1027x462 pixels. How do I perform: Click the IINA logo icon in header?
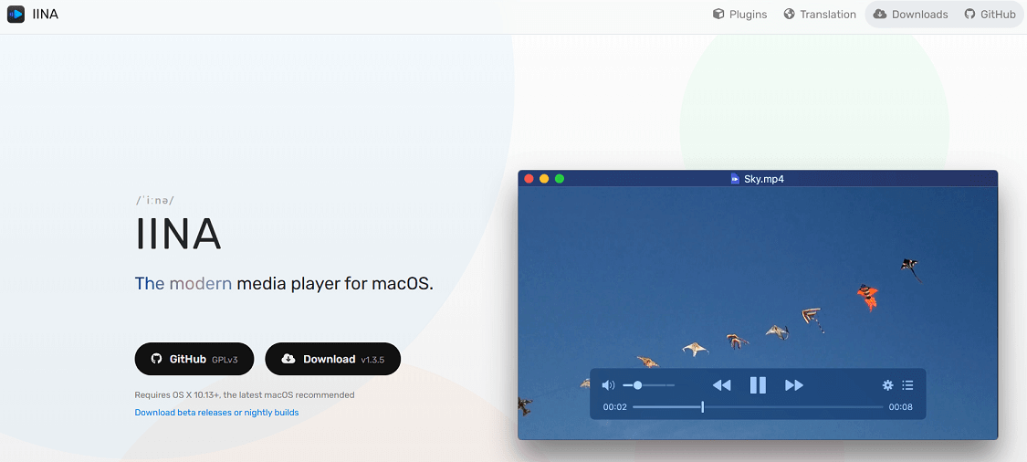point(16,14)
